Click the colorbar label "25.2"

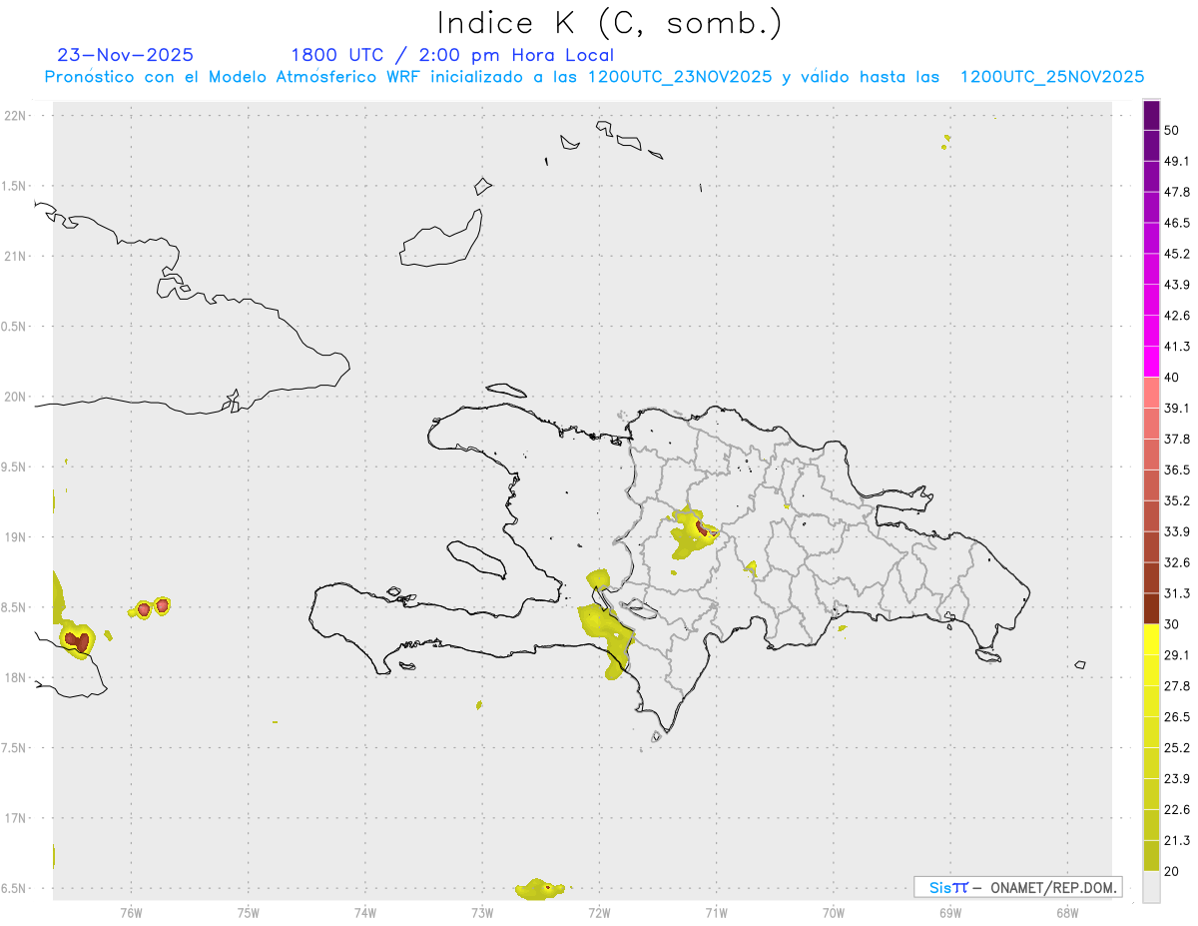click(x=1177, y=747)
